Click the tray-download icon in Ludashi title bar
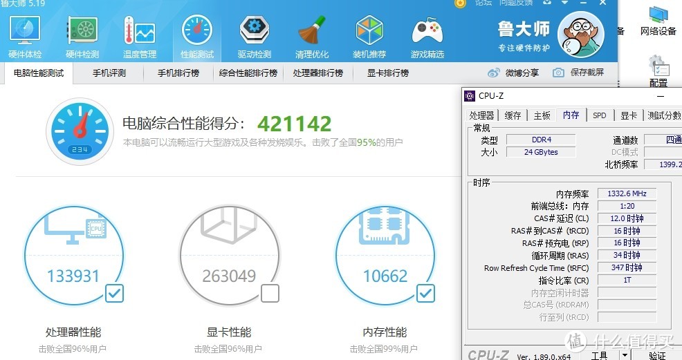The image size is (682, 360). tap(547, 3)
